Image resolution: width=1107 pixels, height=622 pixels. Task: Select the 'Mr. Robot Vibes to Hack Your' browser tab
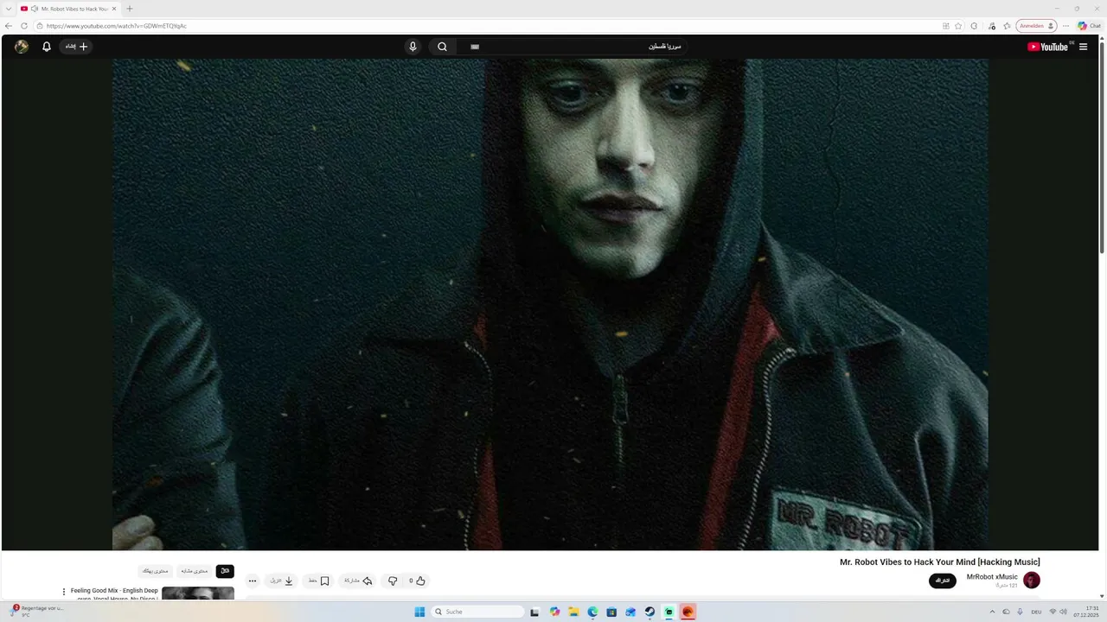click(x=68, y=9)
